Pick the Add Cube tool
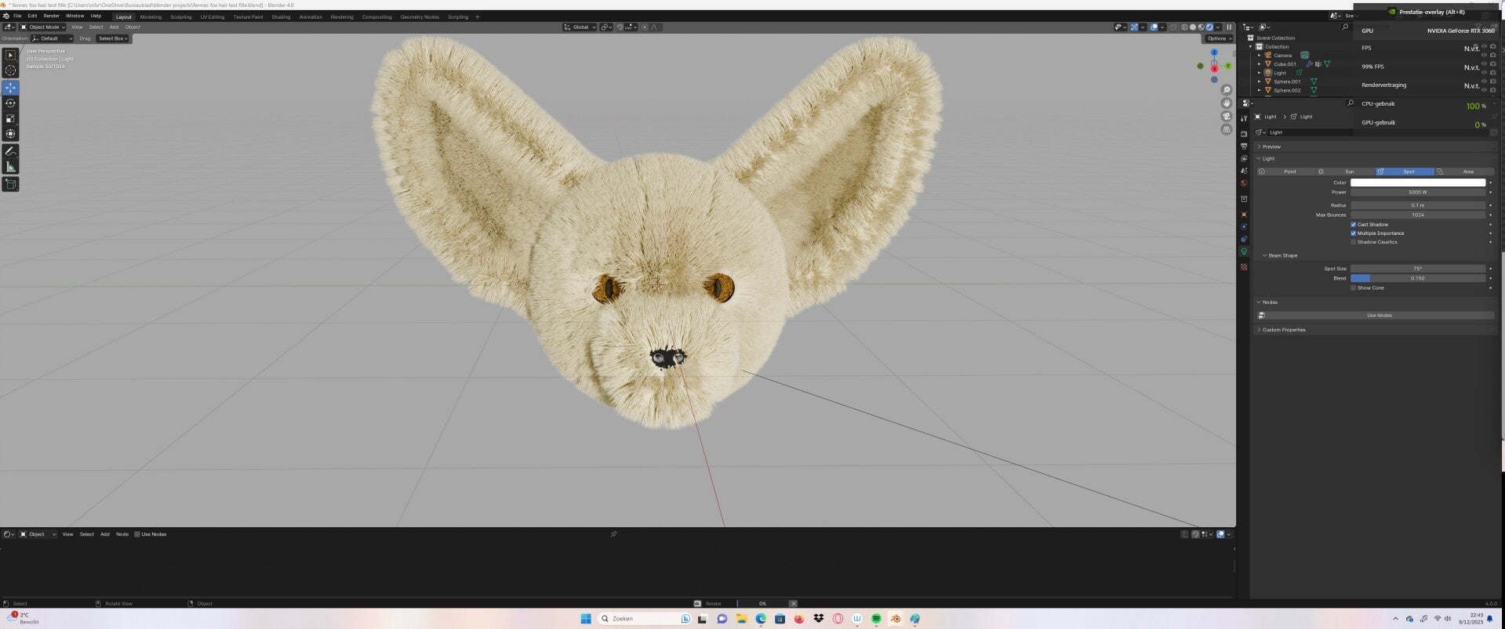This screenshot has width=1505, height=629. click(x=10, y=184)
